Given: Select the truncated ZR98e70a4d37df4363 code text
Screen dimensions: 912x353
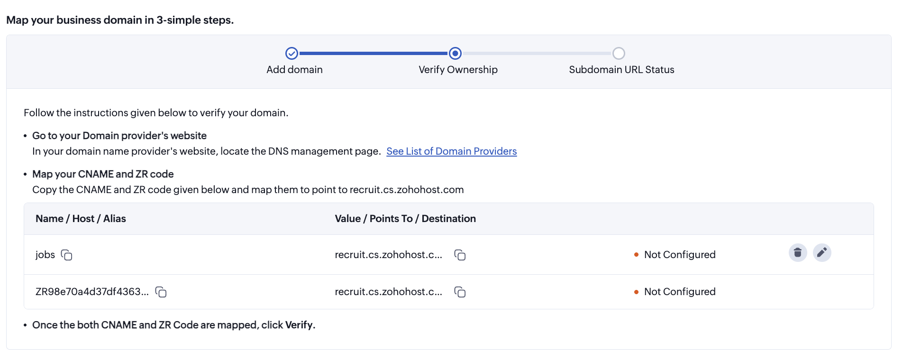Looking at the screenshot, I should 92,292.
